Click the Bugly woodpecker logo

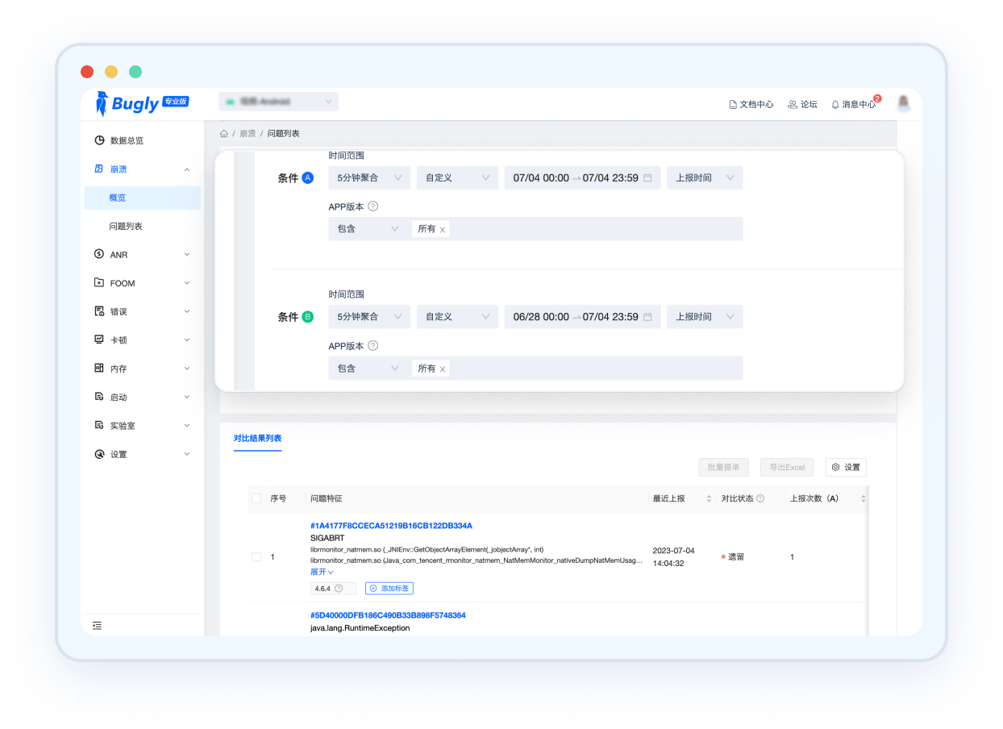coord(102,103)
